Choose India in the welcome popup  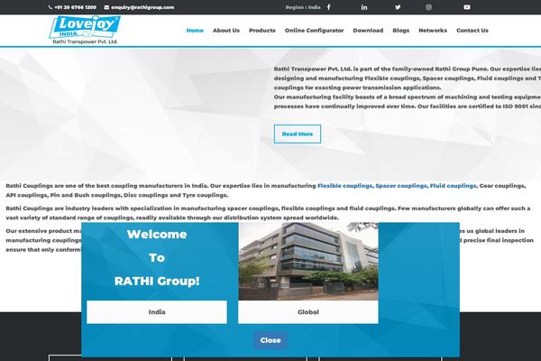pyautogui.click(x=157, y=312)
